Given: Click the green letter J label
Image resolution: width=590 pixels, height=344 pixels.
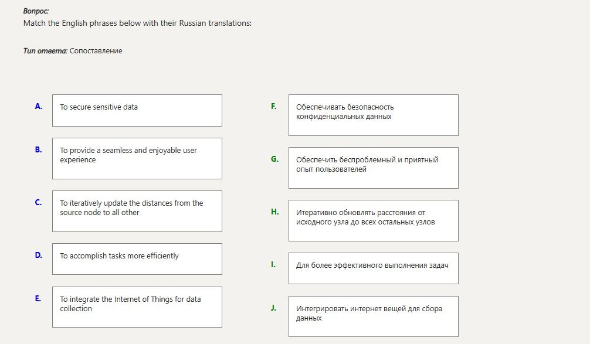Looking at the screenshot, I should (x=273, y=308).
